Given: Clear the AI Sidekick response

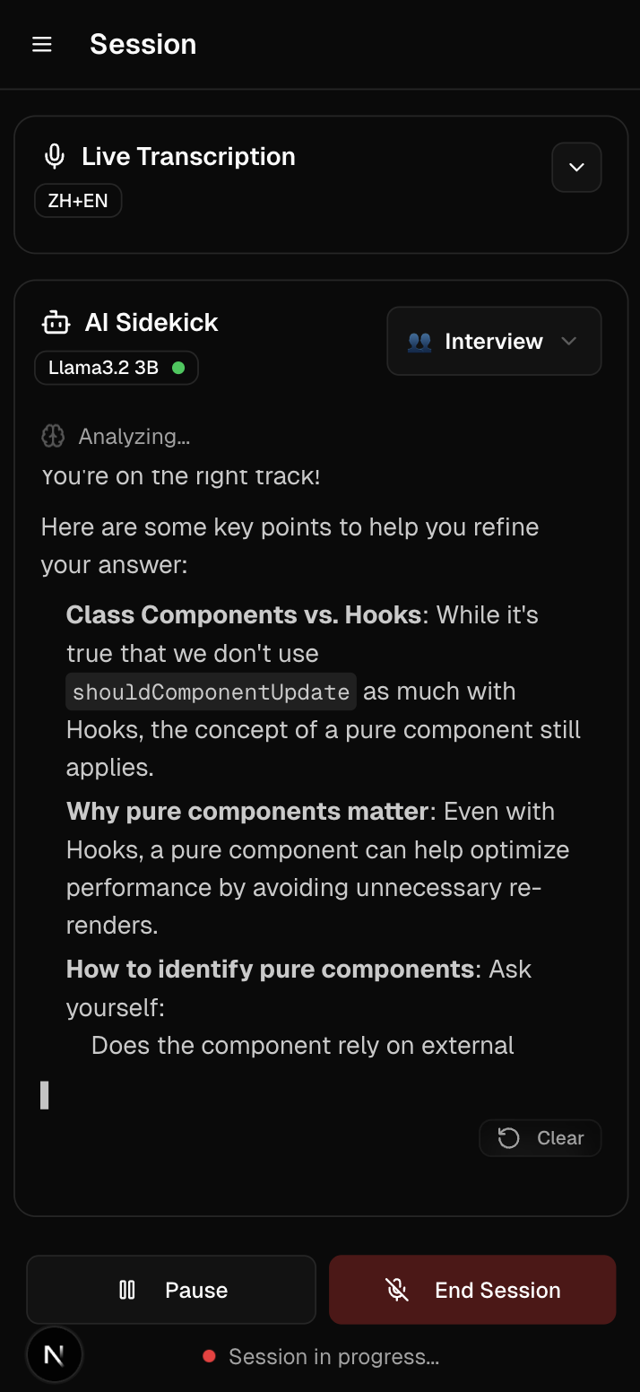Looking at the screenshot, I should 541,1138.
